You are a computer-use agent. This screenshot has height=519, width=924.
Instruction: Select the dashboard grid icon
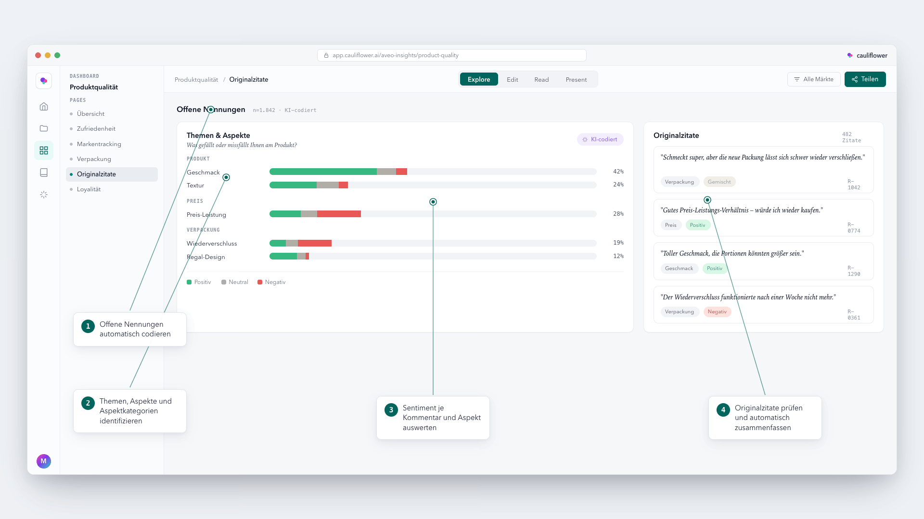[x=44, y=150]
